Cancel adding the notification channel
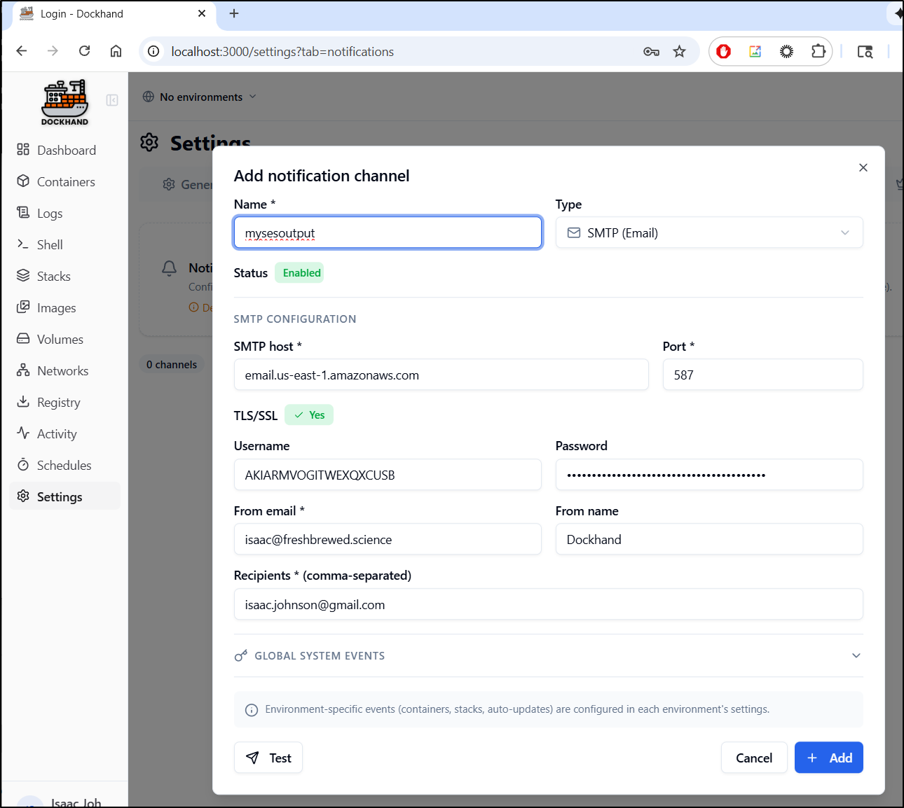 coord(753,758)
